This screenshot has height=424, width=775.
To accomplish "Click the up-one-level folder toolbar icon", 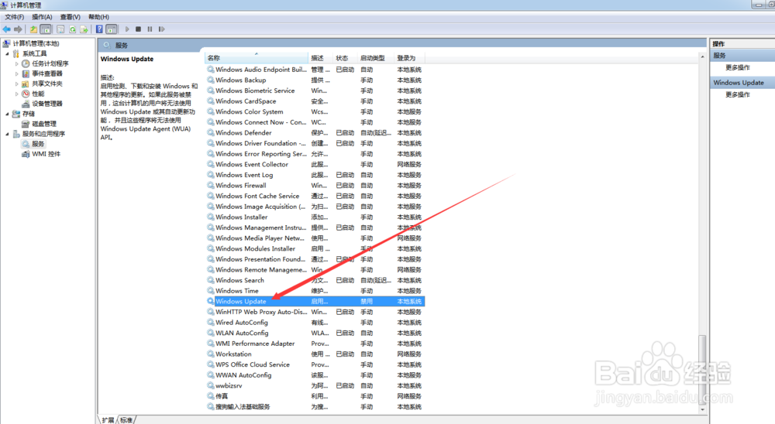I will (x=33, y=29).
